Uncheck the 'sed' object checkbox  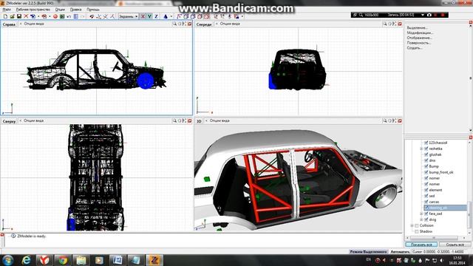[426, 196]
